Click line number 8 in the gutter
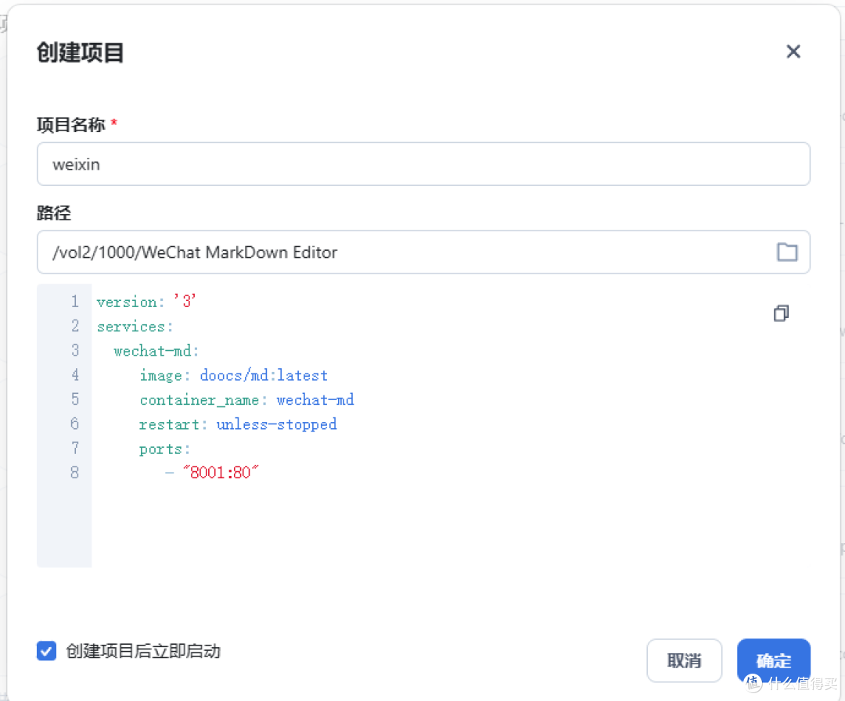 pyautogui.click(x=75, y=472)
